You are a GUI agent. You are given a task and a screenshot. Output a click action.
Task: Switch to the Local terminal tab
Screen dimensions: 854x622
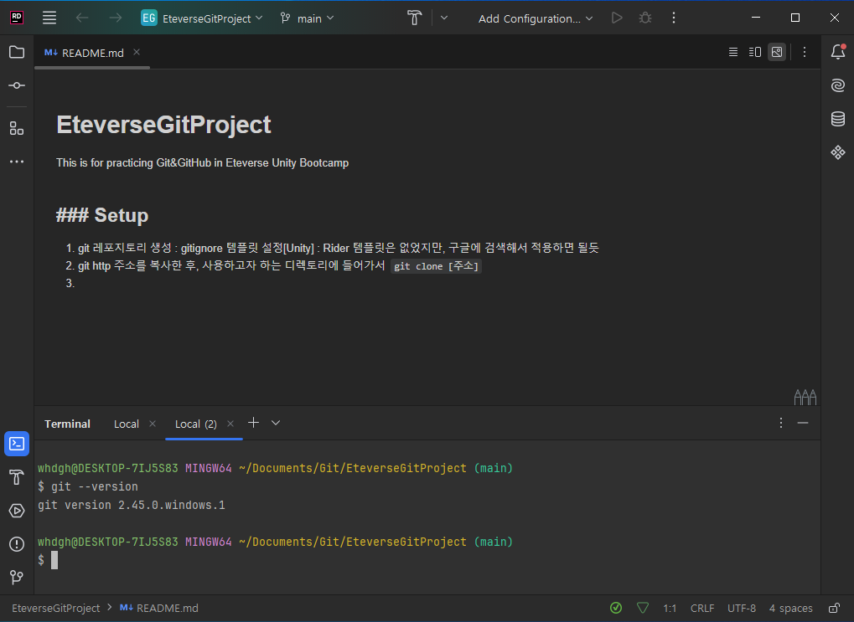(126, 424)
